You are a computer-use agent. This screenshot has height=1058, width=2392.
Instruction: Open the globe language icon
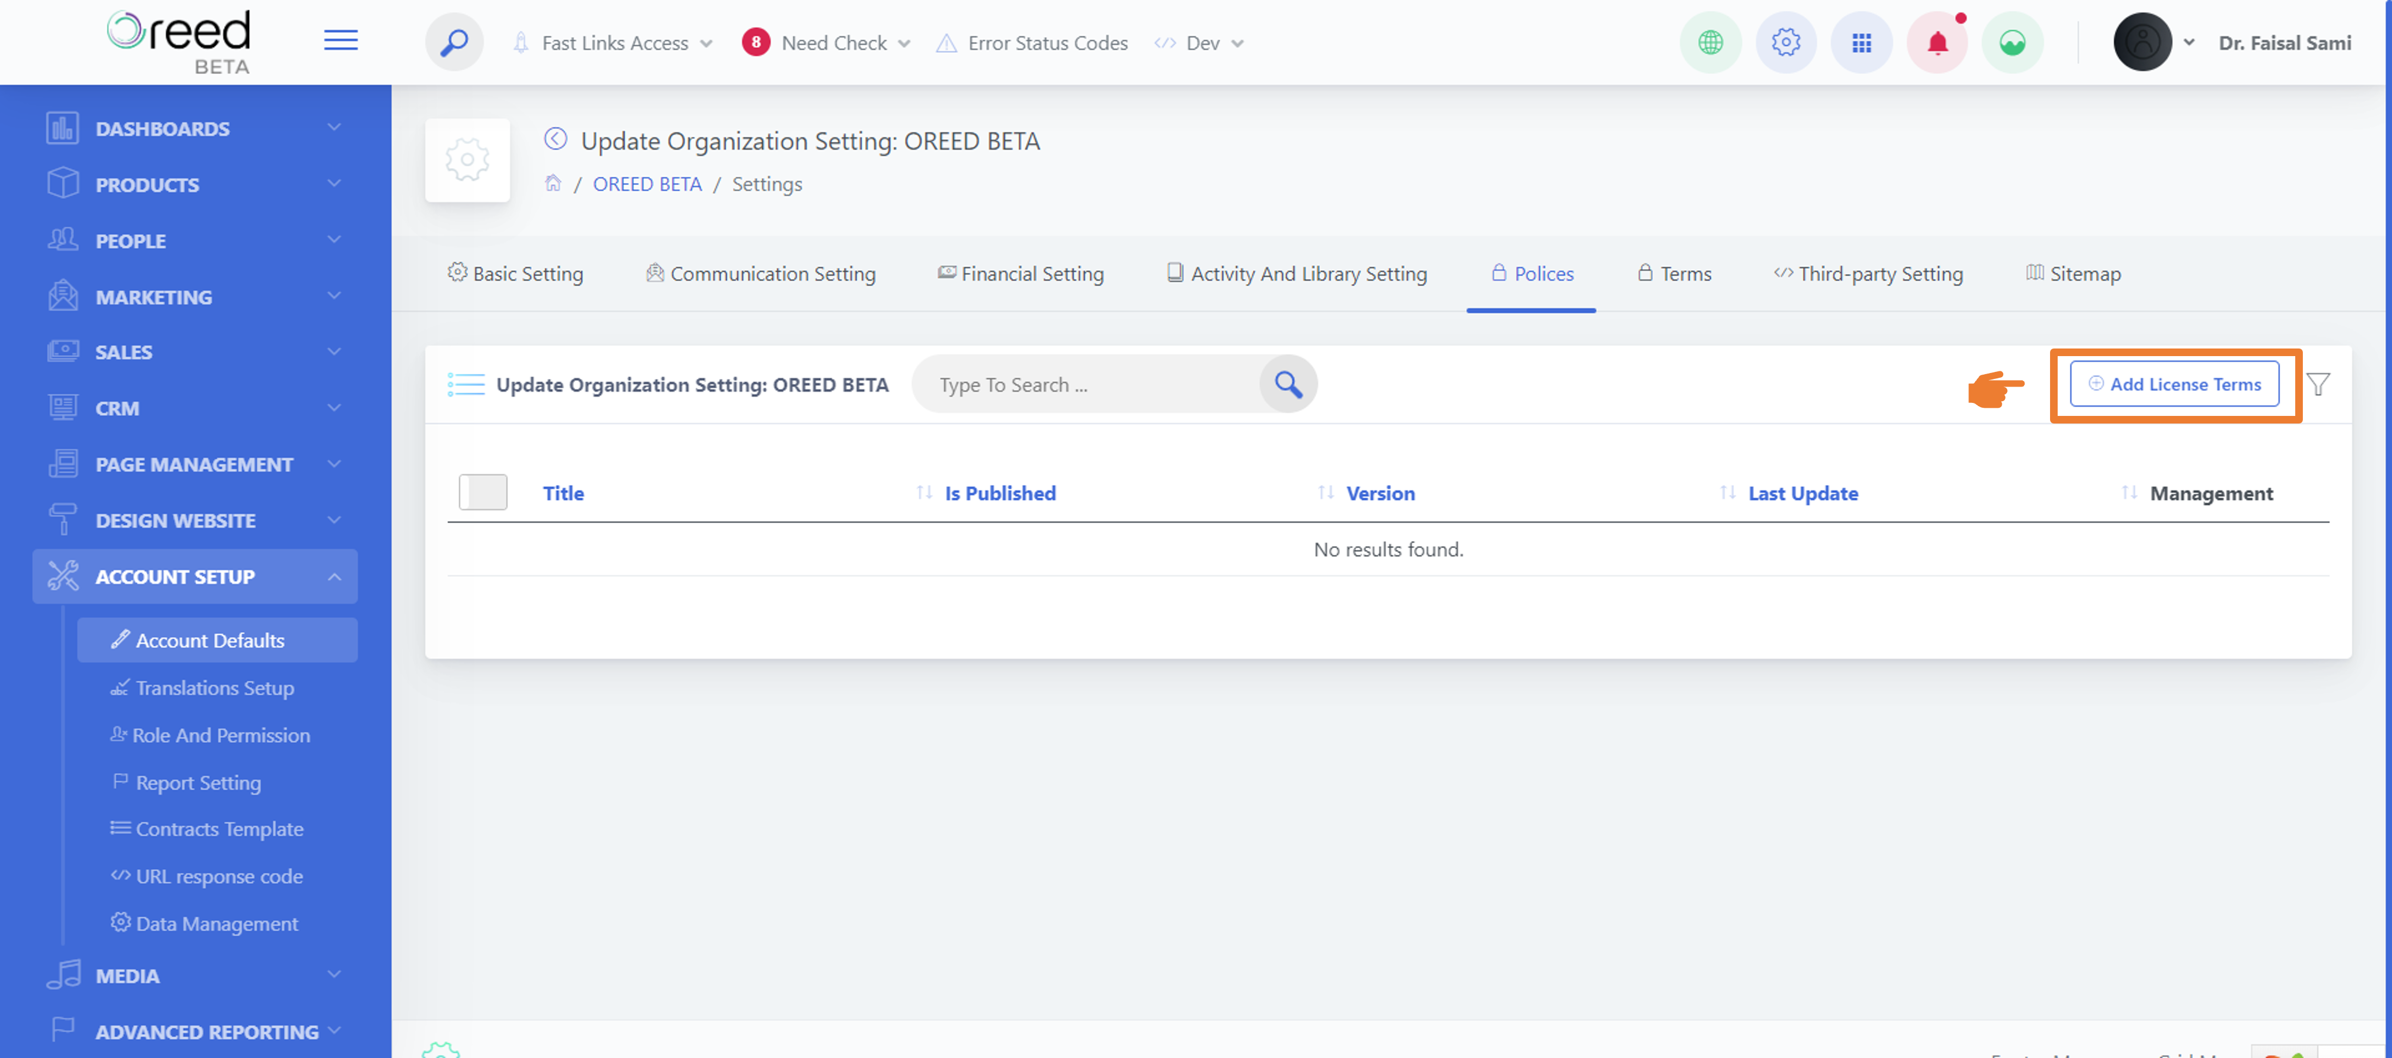click(1710, 43)
